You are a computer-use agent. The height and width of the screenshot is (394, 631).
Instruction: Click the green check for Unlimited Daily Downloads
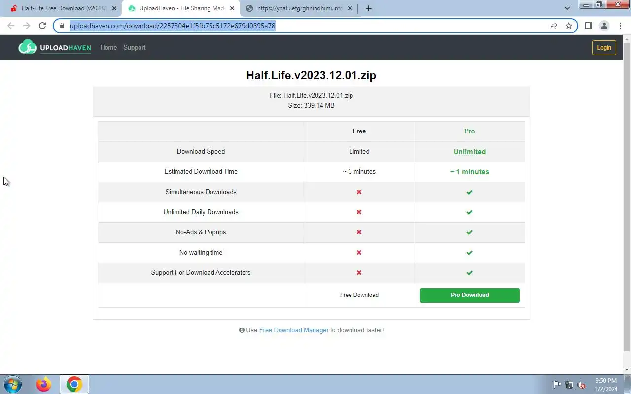point(469,212)
